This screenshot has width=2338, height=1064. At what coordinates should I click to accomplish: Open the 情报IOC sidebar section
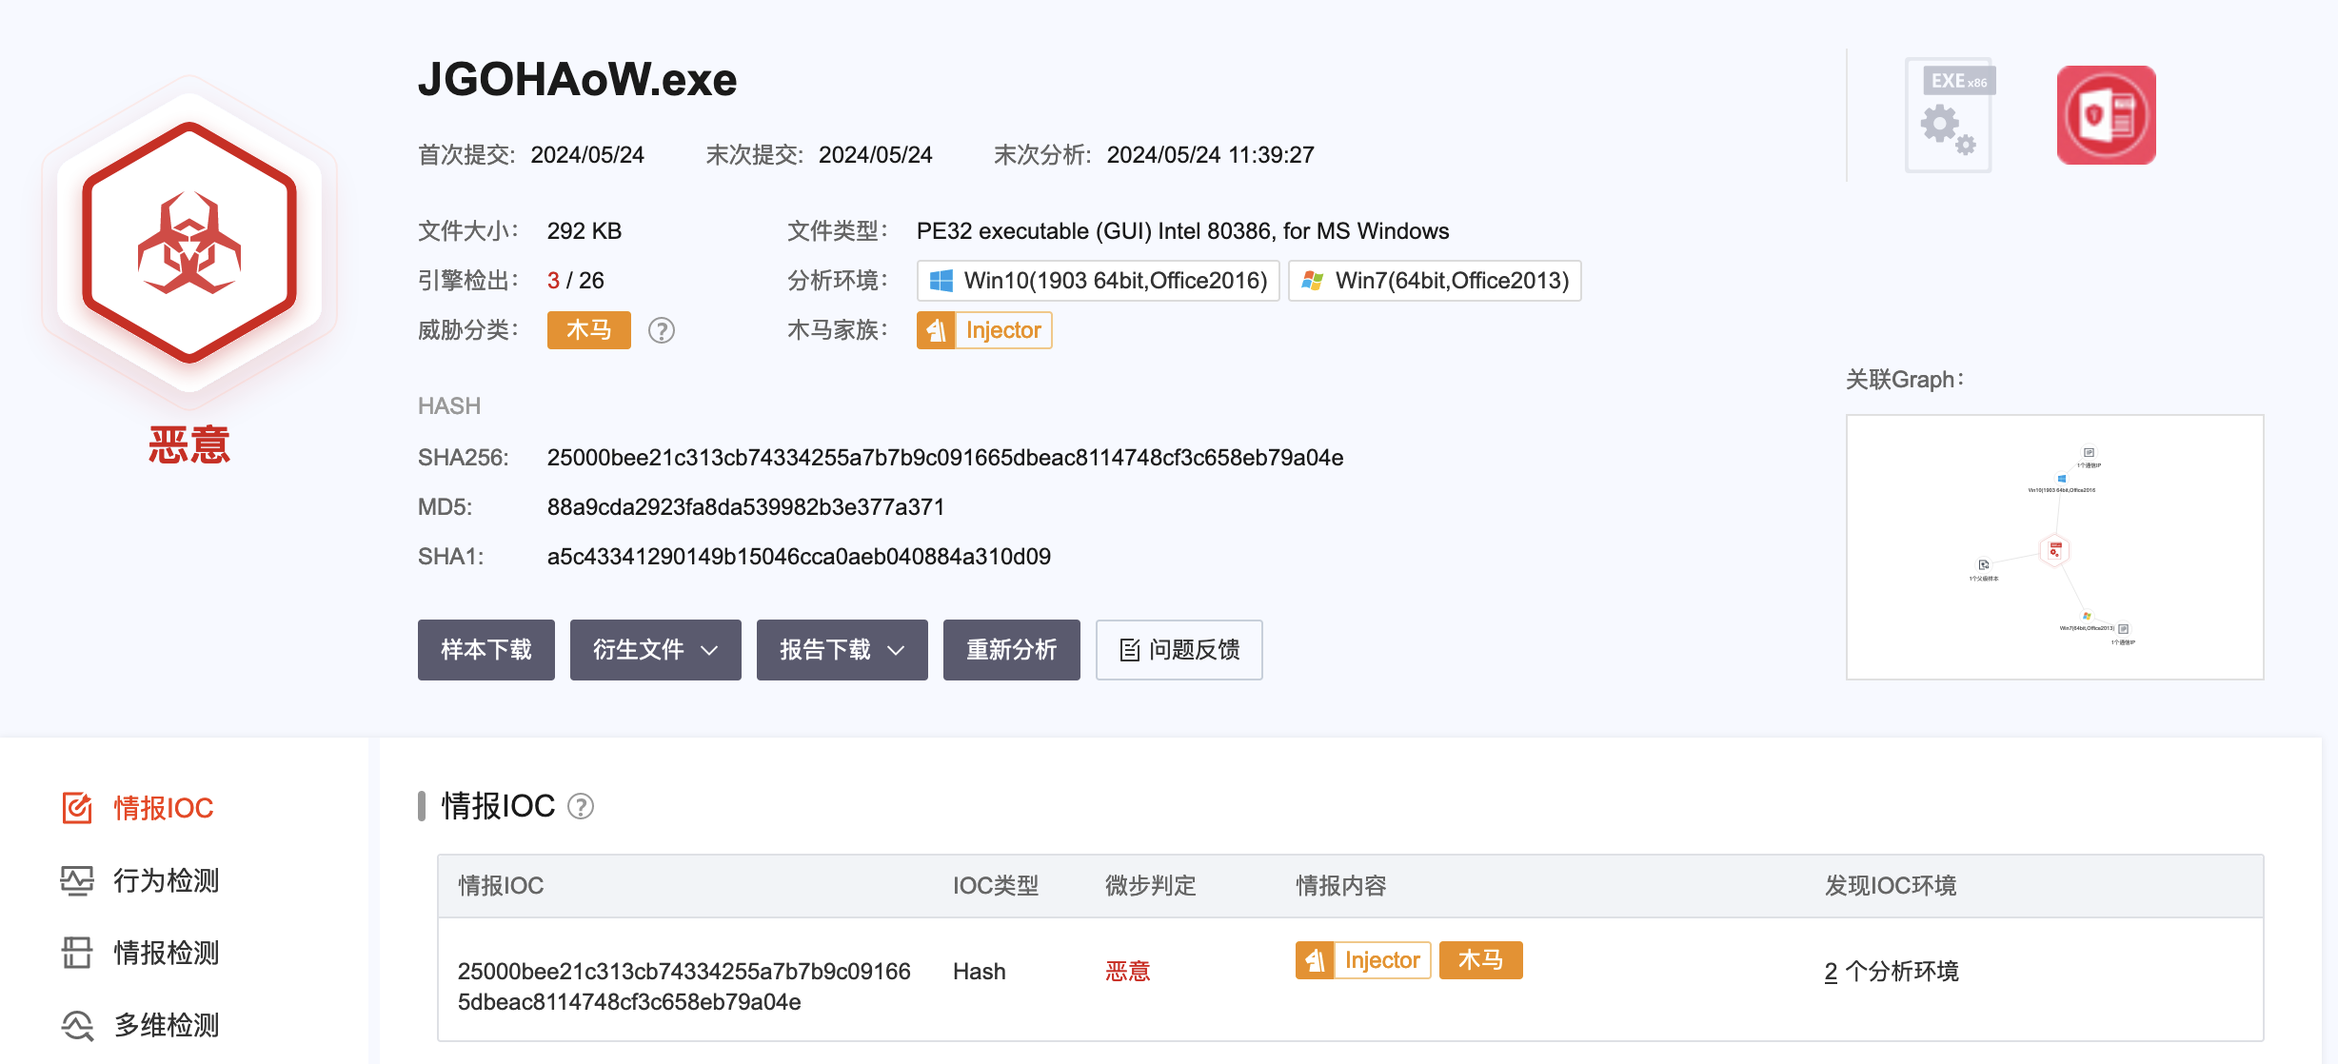(x=138, y=808)
